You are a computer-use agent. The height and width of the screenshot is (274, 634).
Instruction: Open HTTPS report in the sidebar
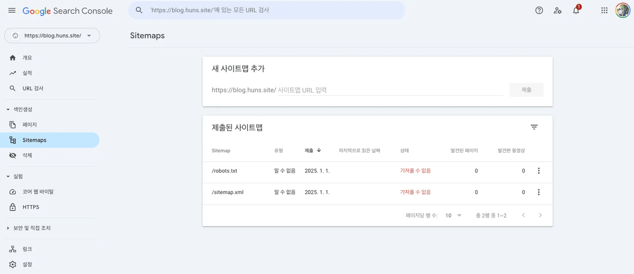pos(50,207)
